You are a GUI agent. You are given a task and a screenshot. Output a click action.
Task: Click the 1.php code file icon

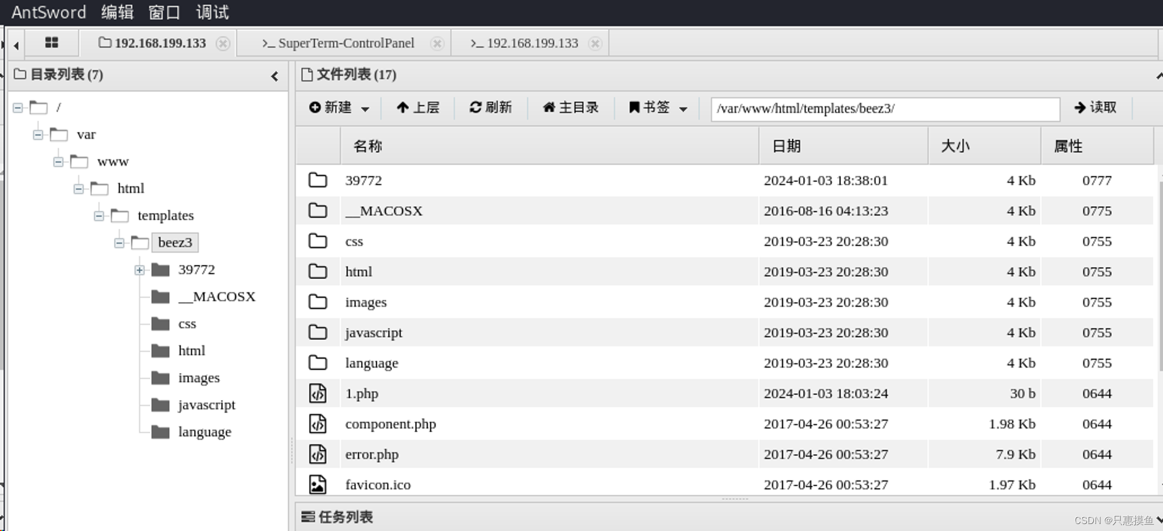point(317,393)
